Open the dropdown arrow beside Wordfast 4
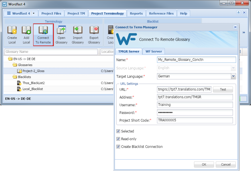 coord(34,13)
